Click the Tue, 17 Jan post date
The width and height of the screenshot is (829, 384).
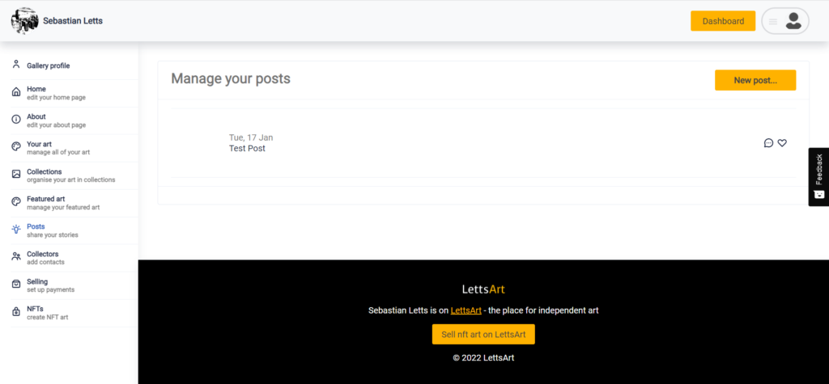251,137
